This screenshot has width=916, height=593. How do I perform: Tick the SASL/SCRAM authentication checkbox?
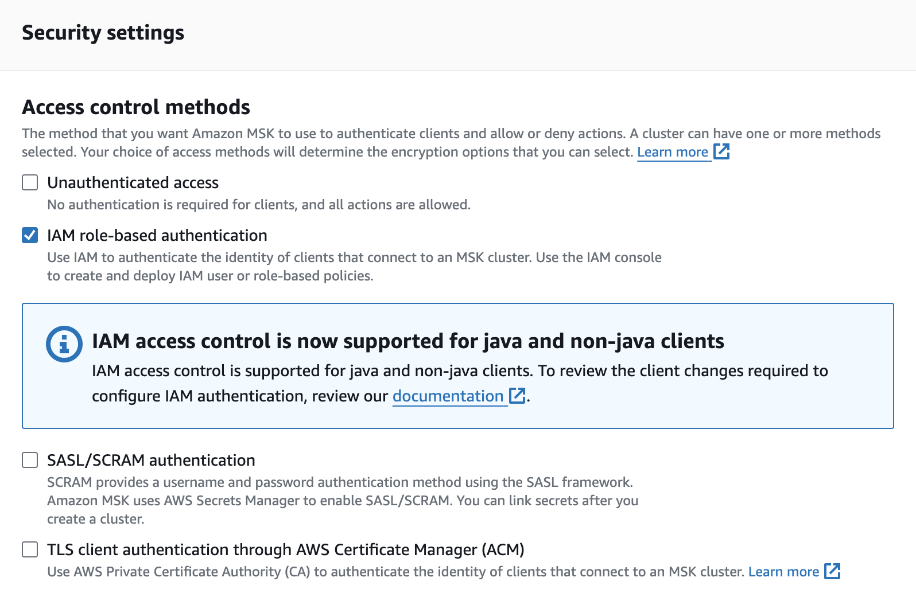point(30,460)
